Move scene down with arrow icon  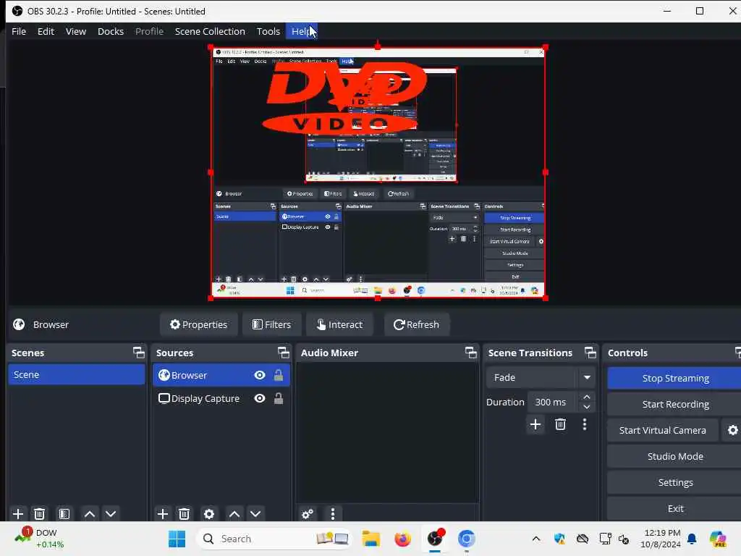(x=111, y=513)
